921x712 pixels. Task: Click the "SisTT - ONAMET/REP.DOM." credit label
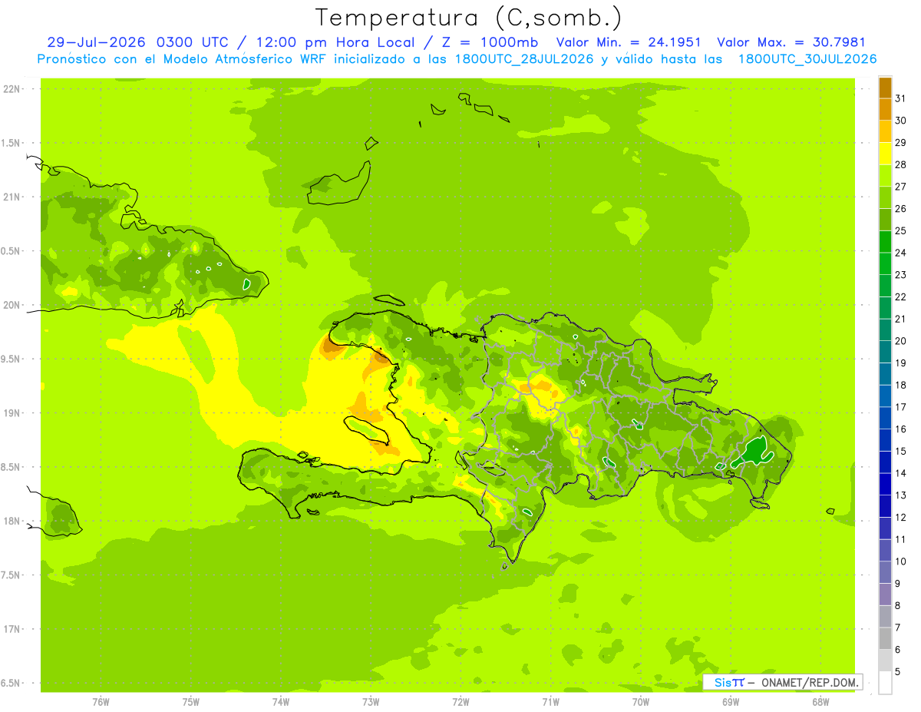782,682
